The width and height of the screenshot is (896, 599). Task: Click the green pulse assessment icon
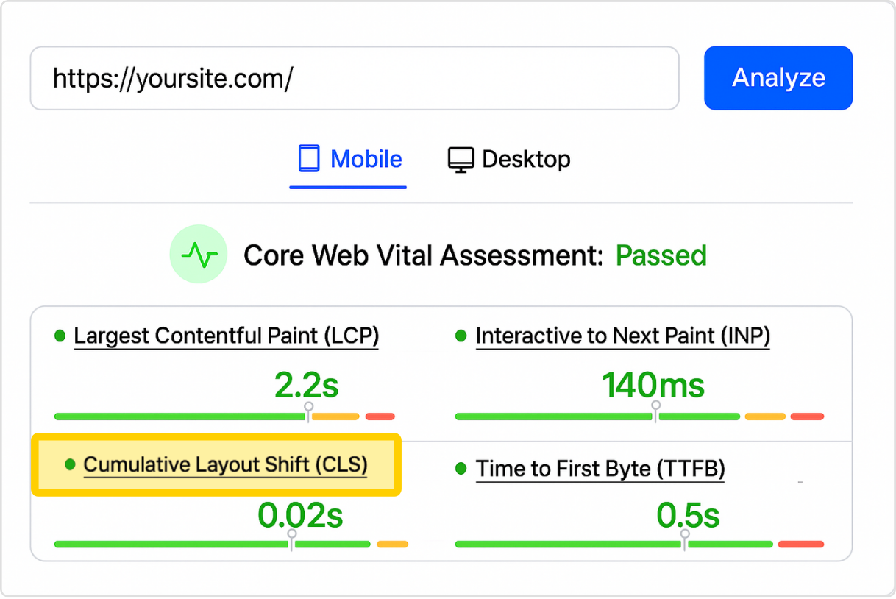199,255
